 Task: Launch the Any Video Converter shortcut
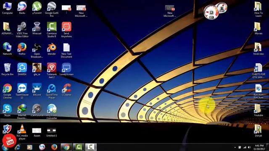pyautogui.click(x=52, y=112)
